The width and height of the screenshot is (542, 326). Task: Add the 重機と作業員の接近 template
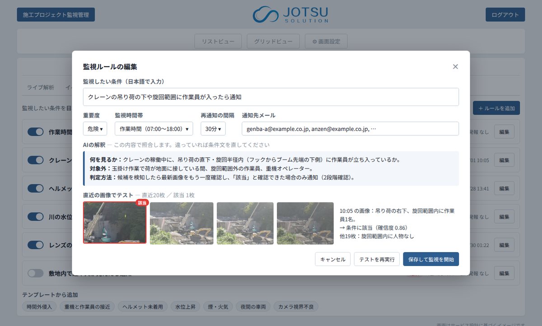coord(88,307)
